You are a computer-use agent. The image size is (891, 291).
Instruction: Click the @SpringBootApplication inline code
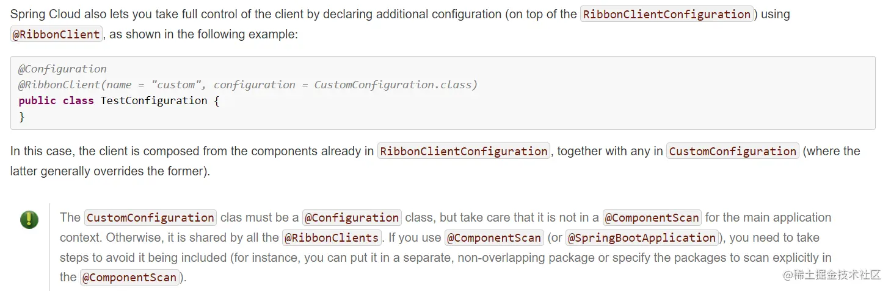(x=642, y=238)
